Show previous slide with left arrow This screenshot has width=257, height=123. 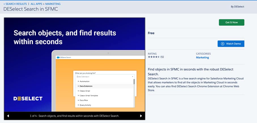tap(8, 116)
